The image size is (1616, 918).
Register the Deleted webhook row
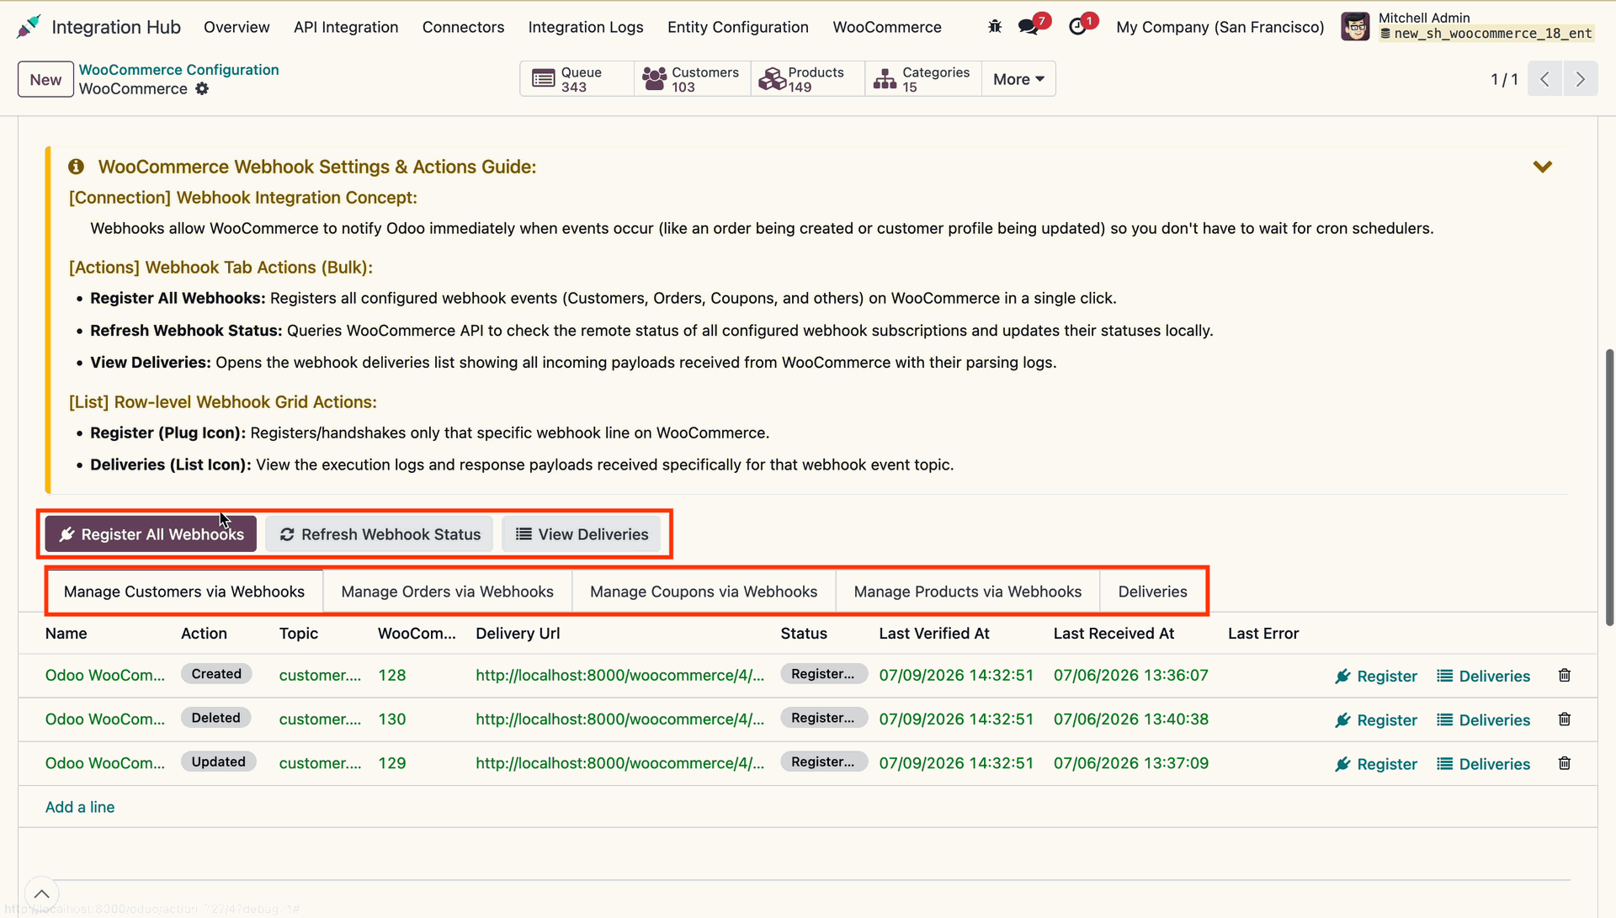tap(1376, 720)
